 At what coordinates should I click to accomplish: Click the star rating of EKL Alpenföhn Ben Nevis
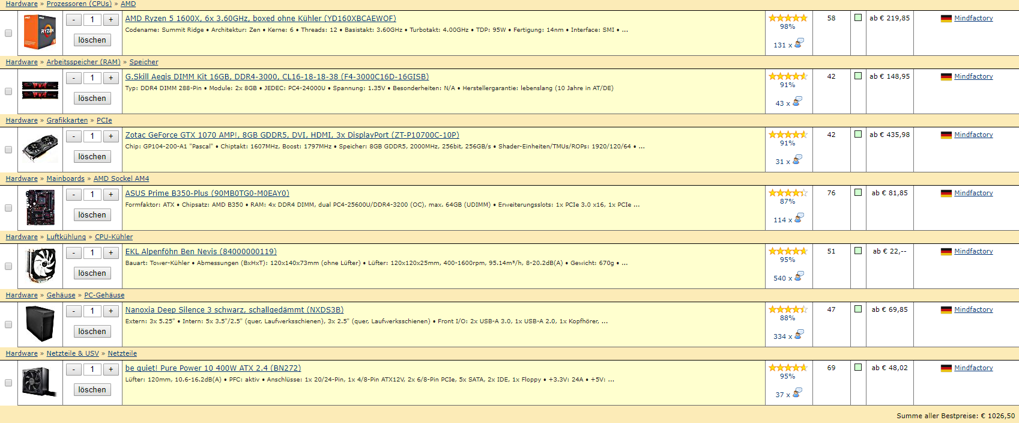[788, 251]
